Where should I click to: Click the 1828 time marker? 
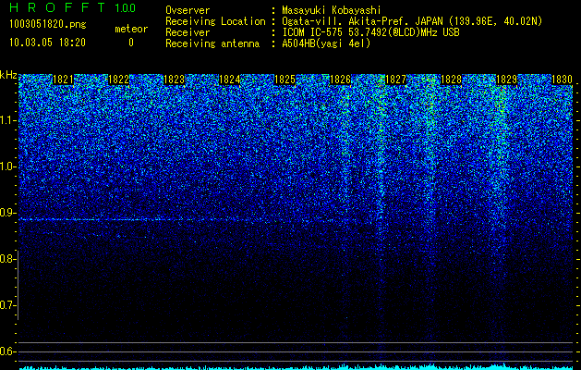pos(451,80)
